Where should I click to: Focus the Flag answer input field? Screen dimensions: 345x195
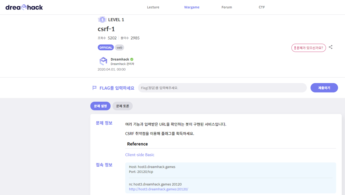(x=222, y=88)
